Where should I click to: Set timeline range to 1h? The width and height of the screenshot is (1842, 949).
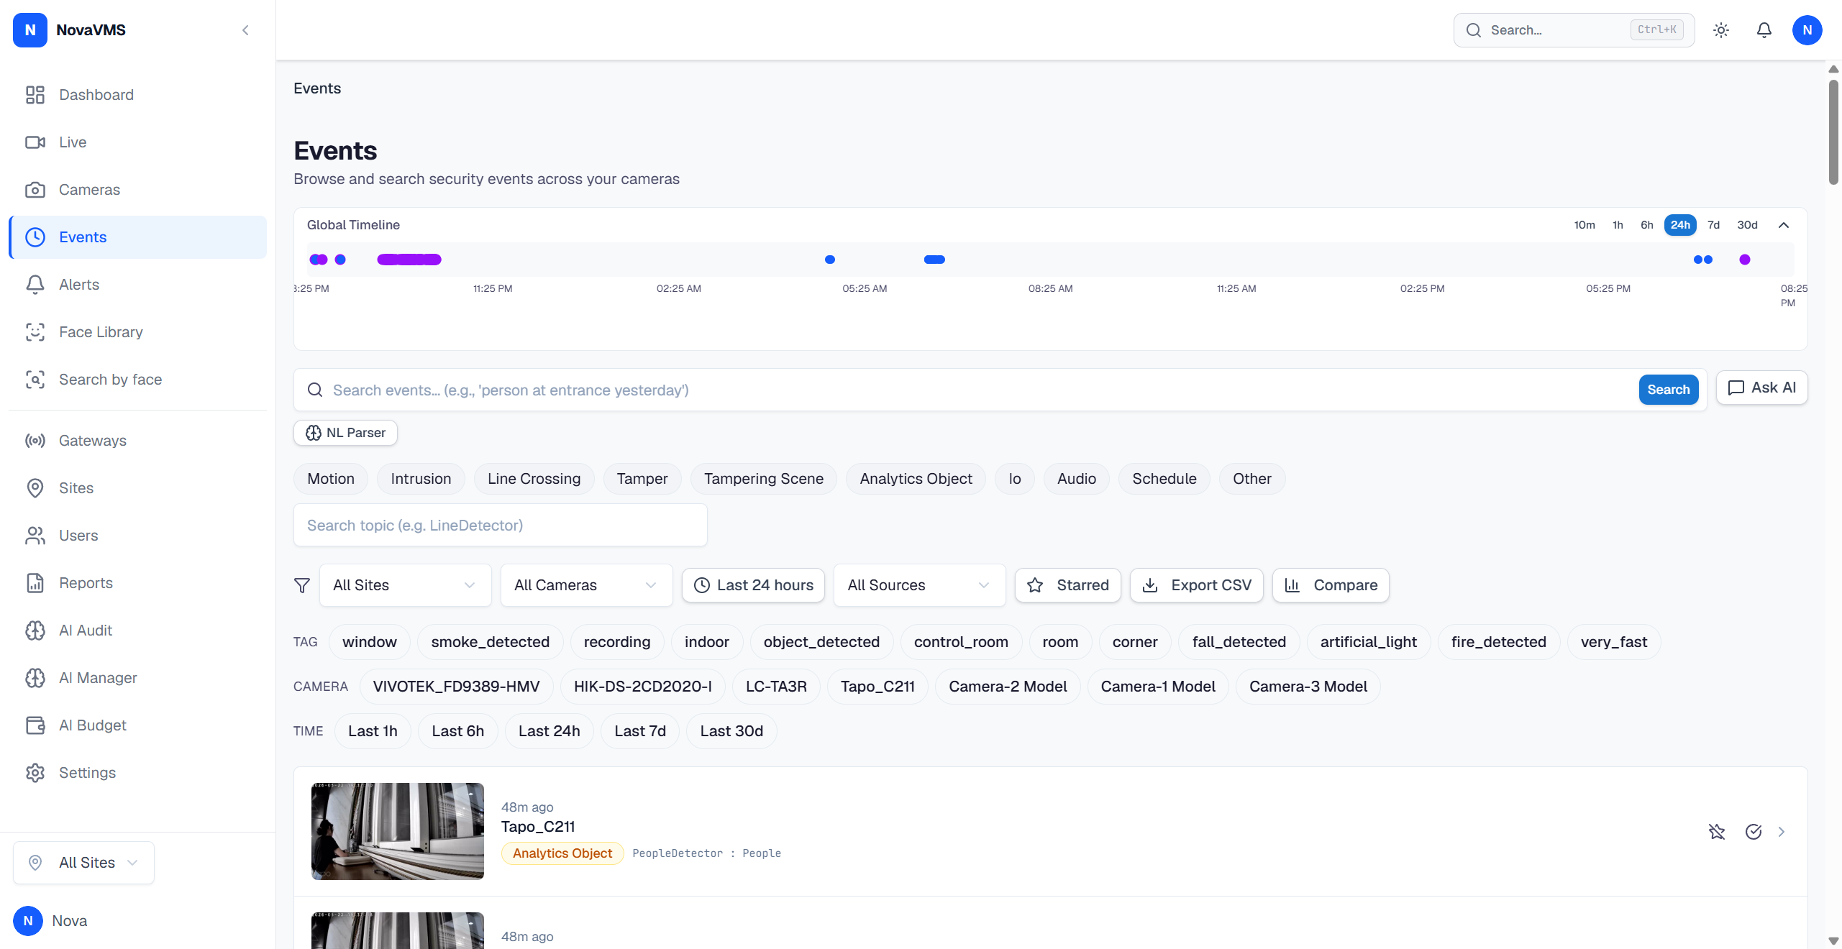pyautogui.click(x=1618, y=225)
